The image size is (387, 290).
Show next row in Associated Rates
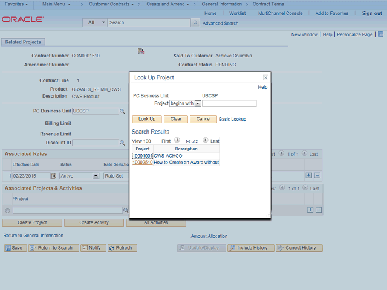click(304, 153)
